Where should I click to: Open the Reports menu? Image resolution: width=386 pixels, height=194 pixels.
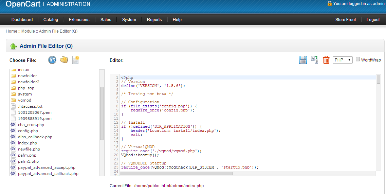[154, 19]
